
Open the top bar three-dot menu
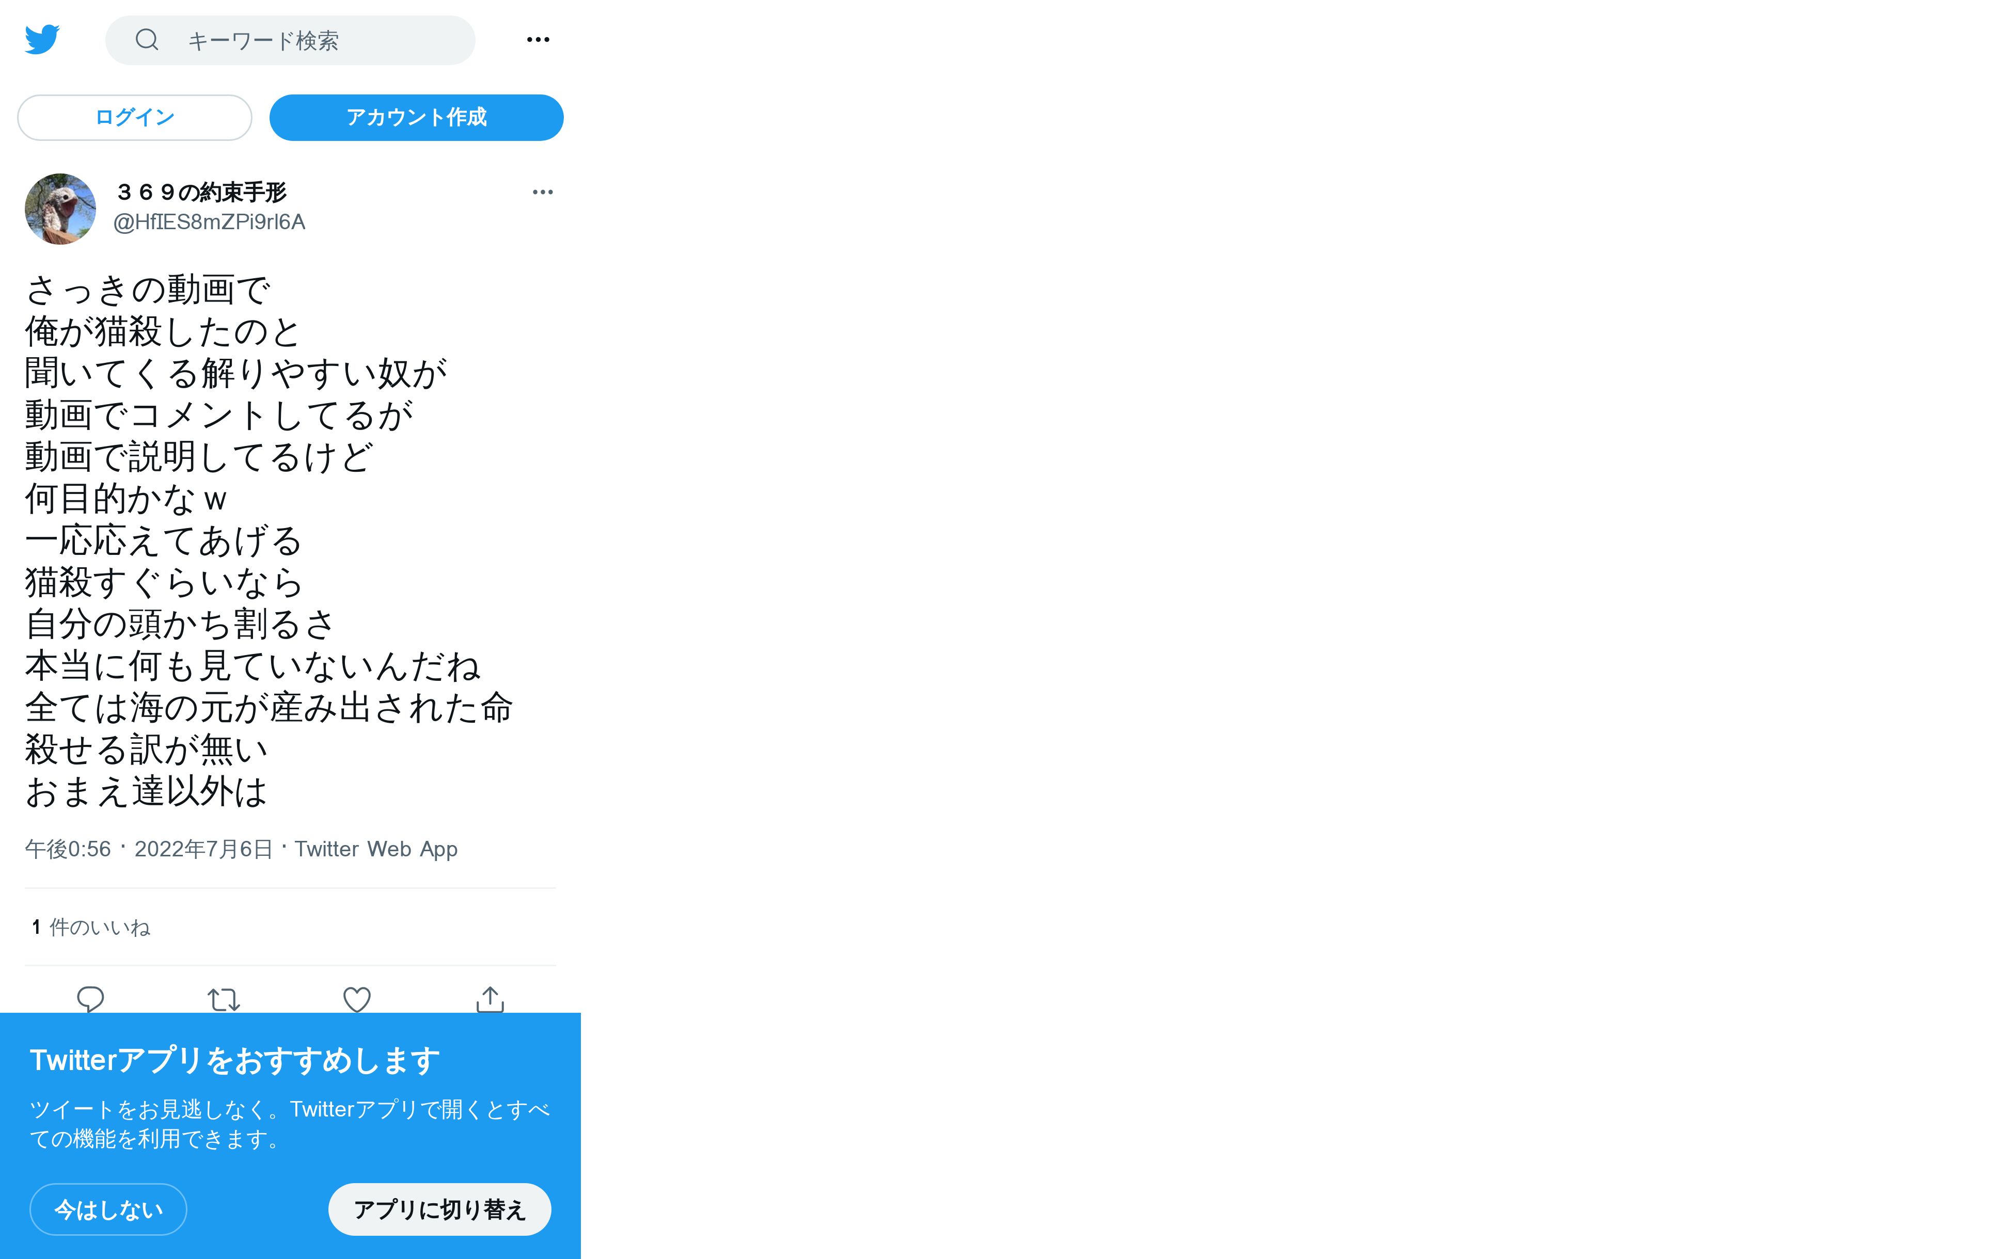click(538, 40)
